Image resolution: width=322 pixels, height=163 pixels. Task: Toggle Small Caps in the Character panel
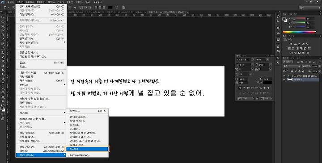point(252,88)
